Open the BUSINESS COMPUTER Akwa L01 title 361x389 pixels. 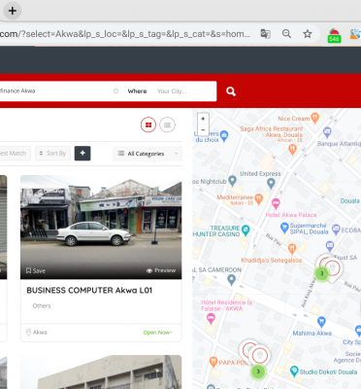click(89, 290)
